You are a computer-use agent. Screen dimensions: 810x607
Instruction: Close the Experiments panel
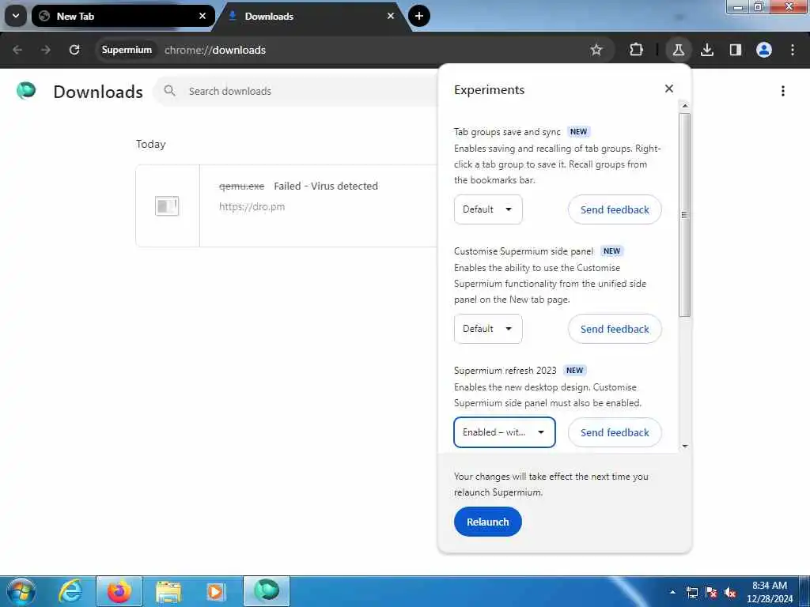click(669, 89)
